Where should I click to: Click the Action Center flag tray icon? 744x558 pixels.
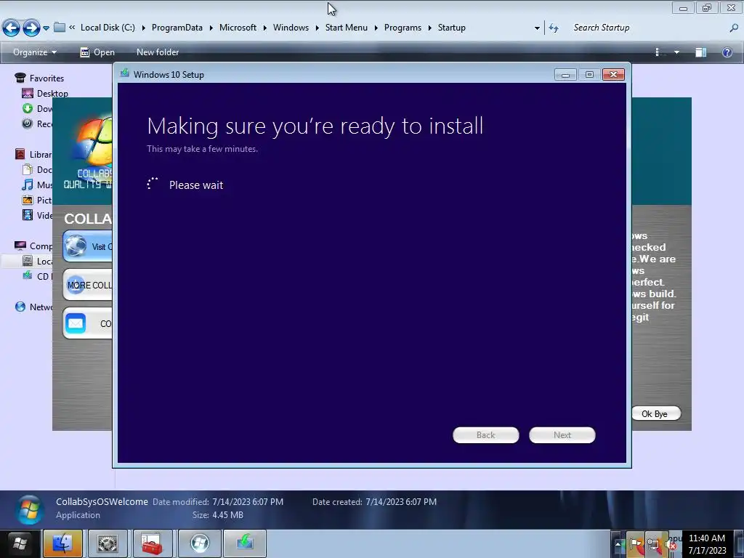tap(636, 543)
